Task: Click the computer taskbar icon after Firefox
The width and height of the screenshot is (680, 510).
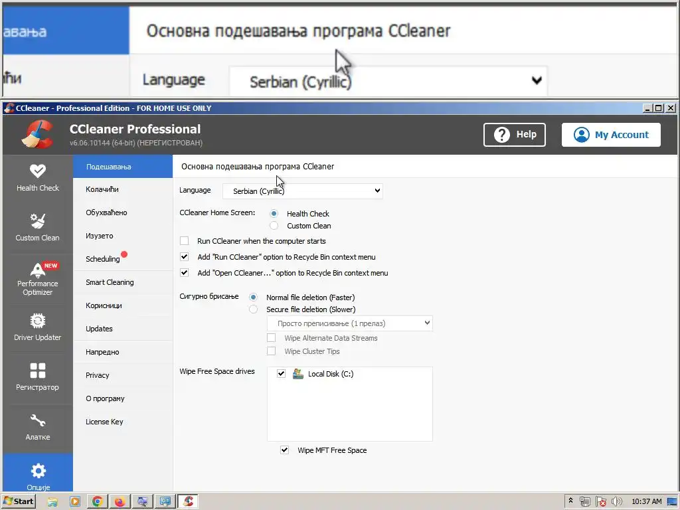Action: tap(142, 502)
